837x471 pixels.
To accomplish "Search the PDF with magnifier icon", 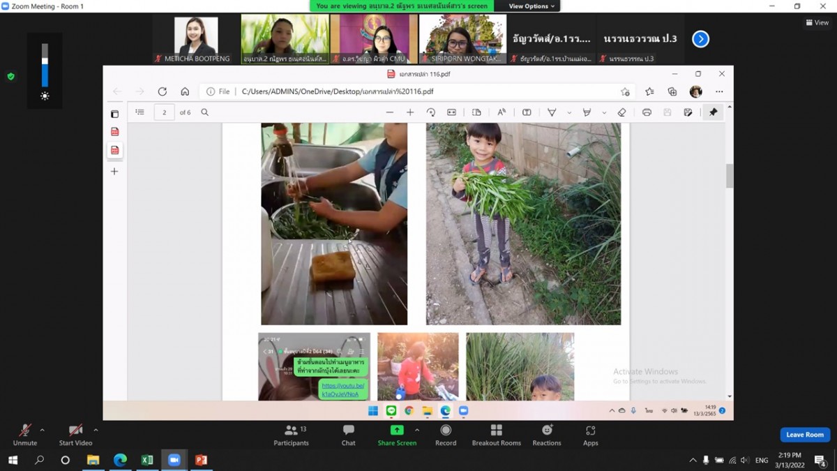I will (205, 112).
